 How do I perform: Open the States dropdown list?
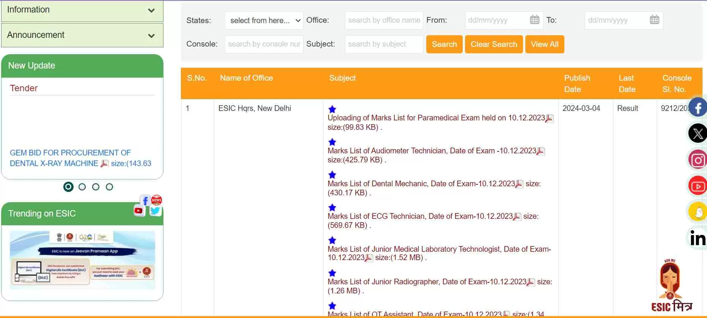coord(264,20)
